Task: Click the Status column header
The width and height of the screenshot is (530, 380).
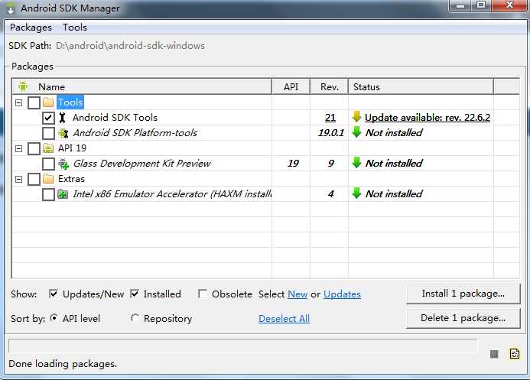Action: [x=421, y=87]
